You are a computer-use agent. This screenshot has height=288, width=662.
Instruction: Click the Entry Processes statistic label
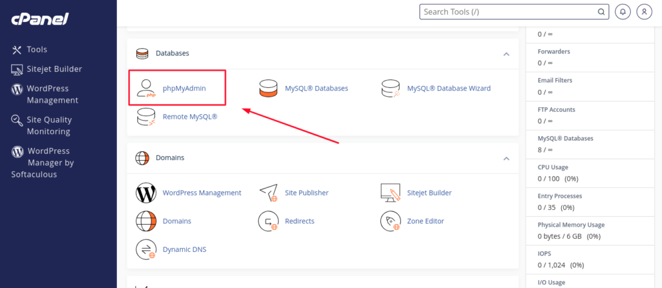tap(560, 196)
